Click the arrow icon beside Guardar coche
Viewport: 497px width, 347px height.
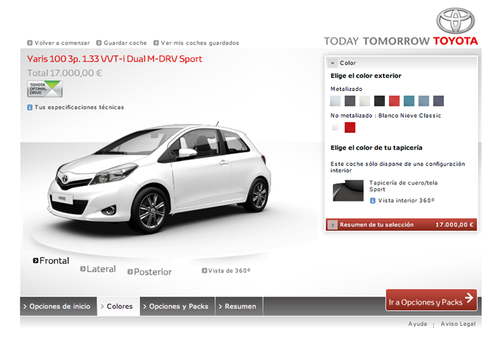click(x=99, y=43)
